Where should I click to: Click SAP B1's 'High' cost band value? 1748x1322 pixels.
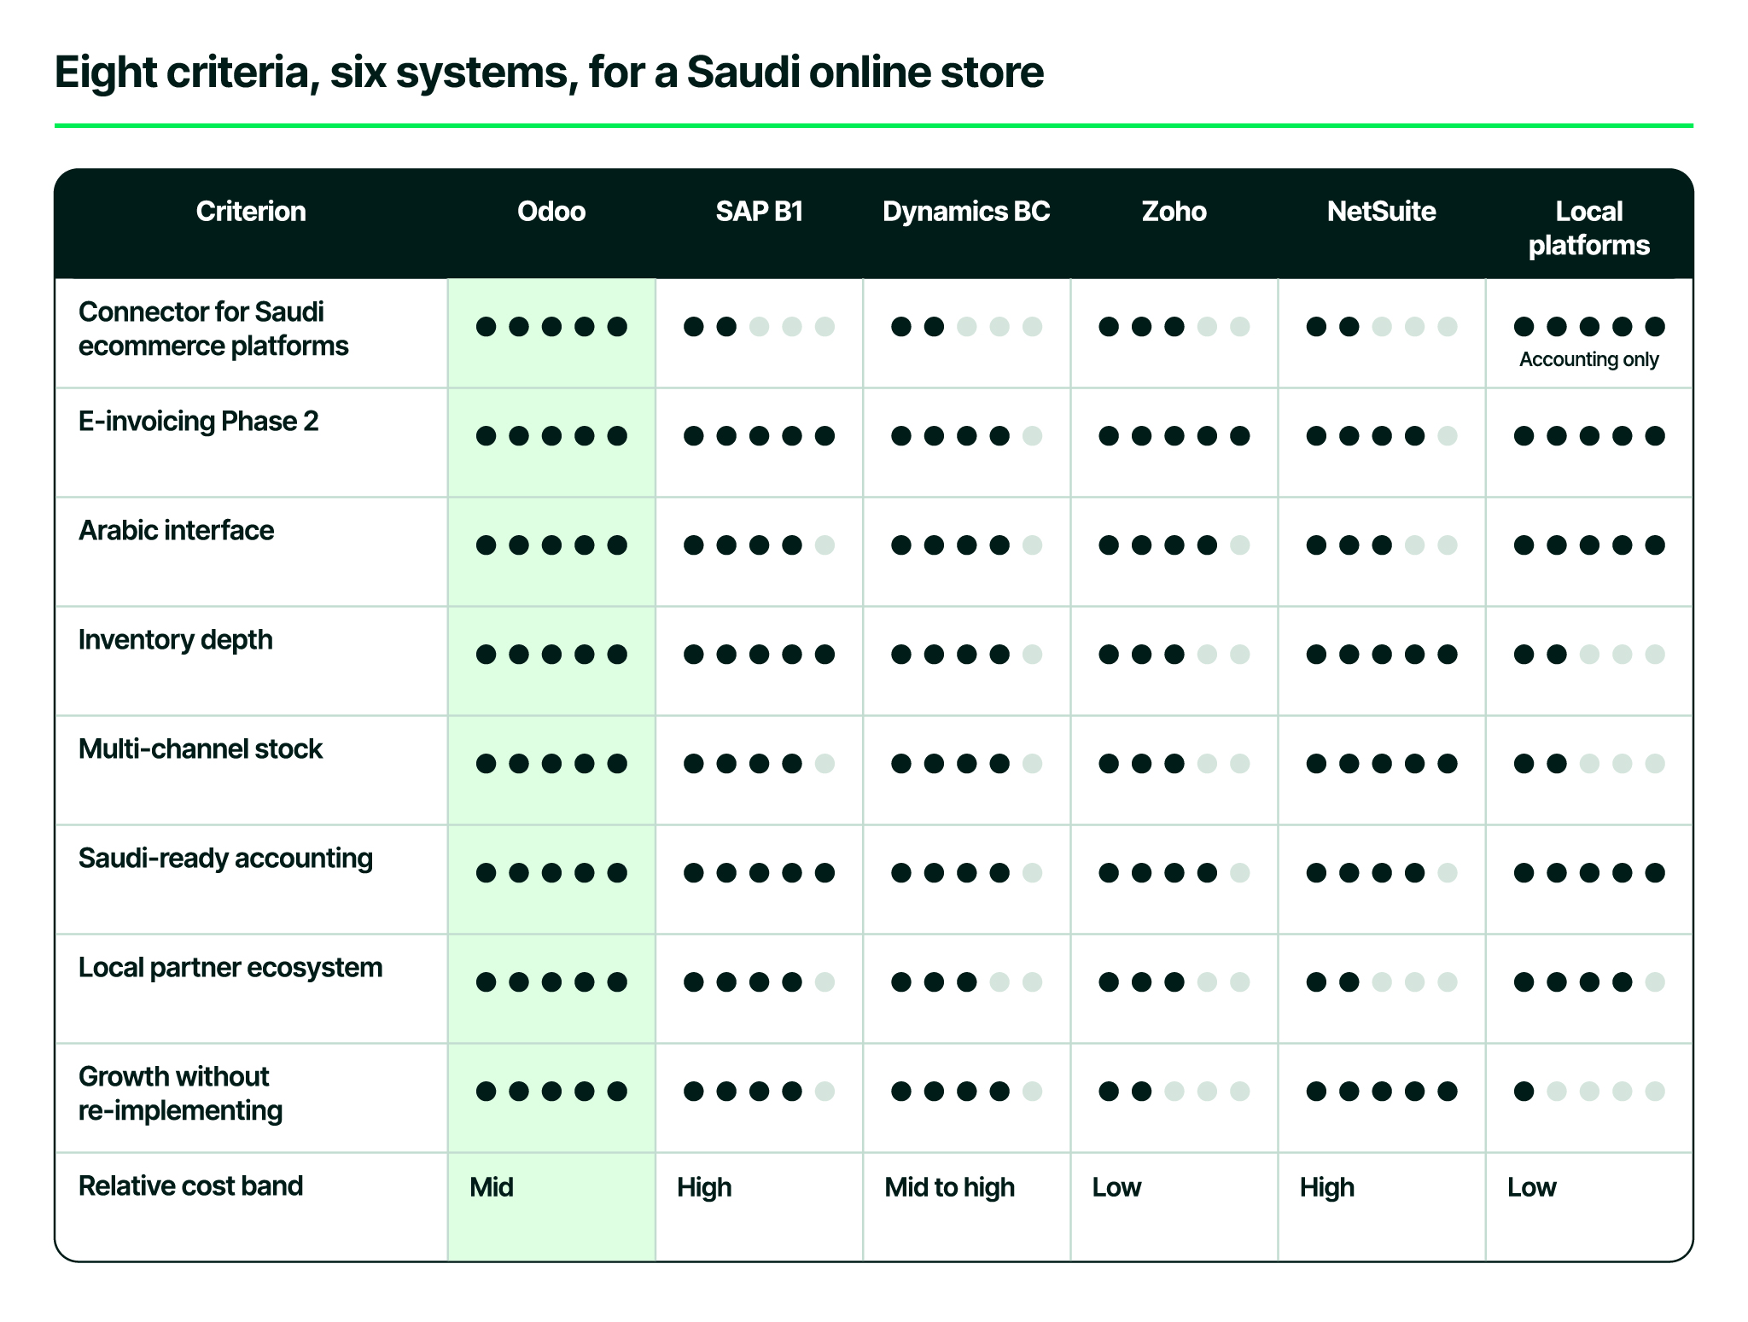tap(704, 1187)
